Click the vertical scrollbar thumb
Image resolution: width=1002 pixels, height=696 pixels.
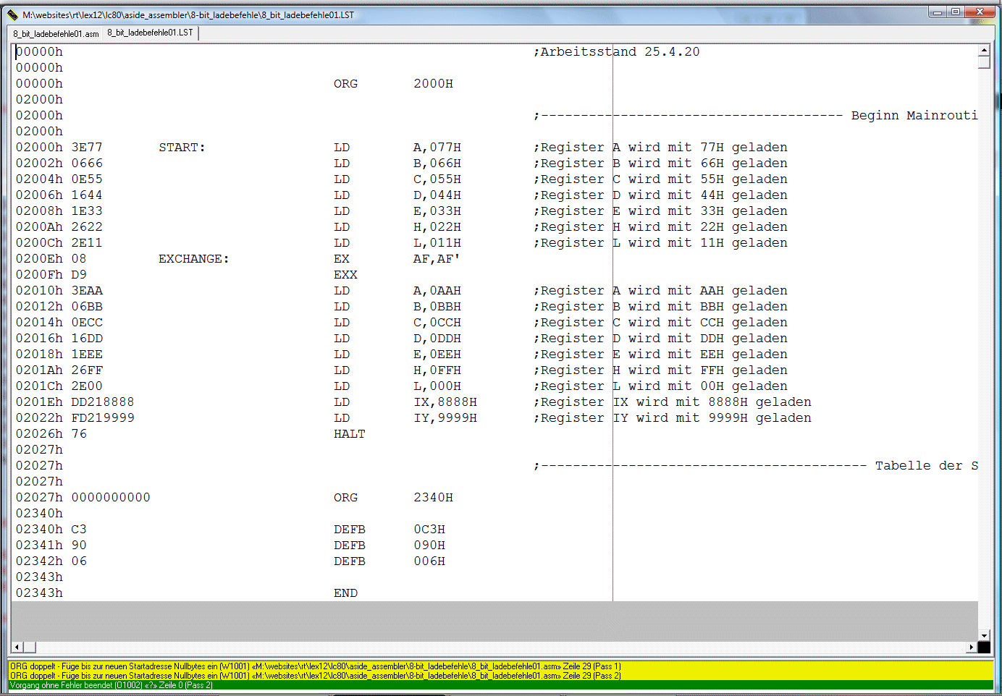[984, 62]
